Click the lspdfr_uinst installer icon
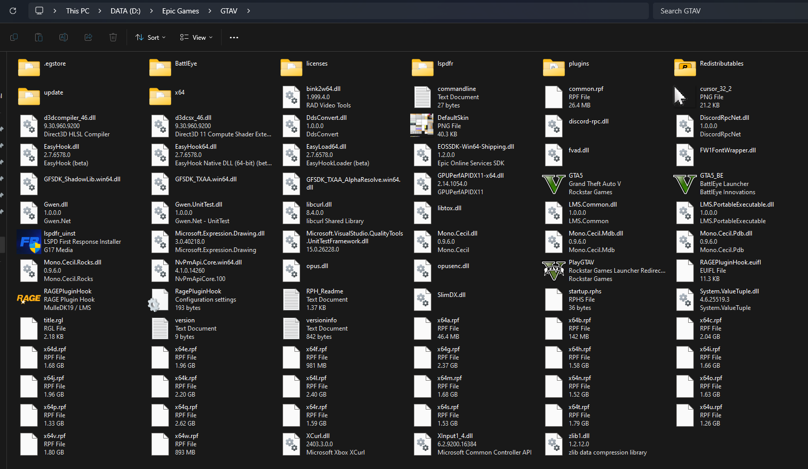 tap(29, 242)
